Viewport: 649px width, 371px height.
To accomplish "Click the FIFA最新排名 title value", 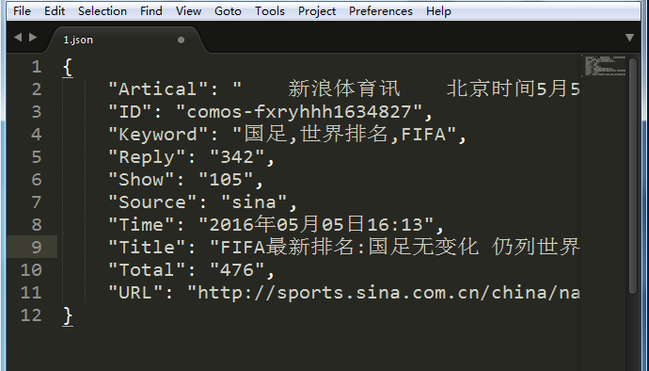I will 396,247.
